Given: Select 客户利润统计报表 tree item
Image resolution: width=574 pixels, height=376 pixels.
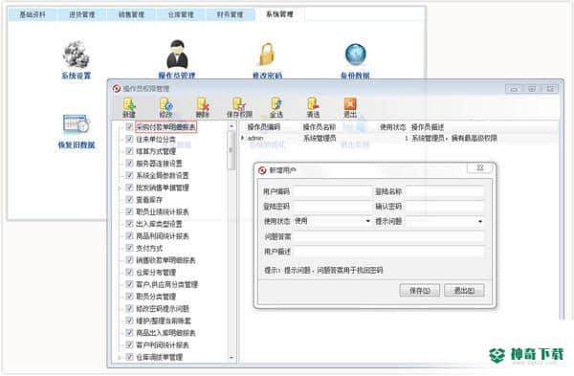Looking at the screenshot, I should [163, 344].
